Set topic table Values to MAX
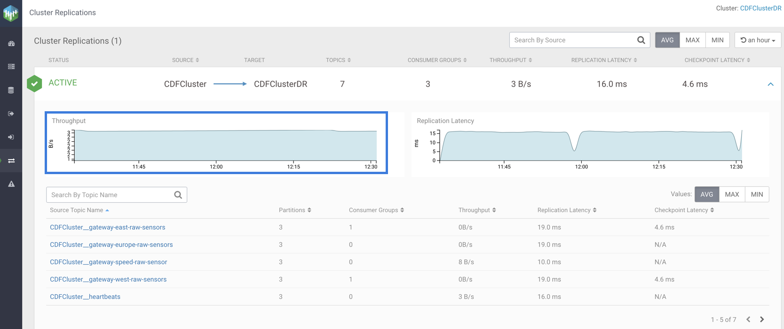The height and width of the screenshot is (329, 784). tap(732, 194)
